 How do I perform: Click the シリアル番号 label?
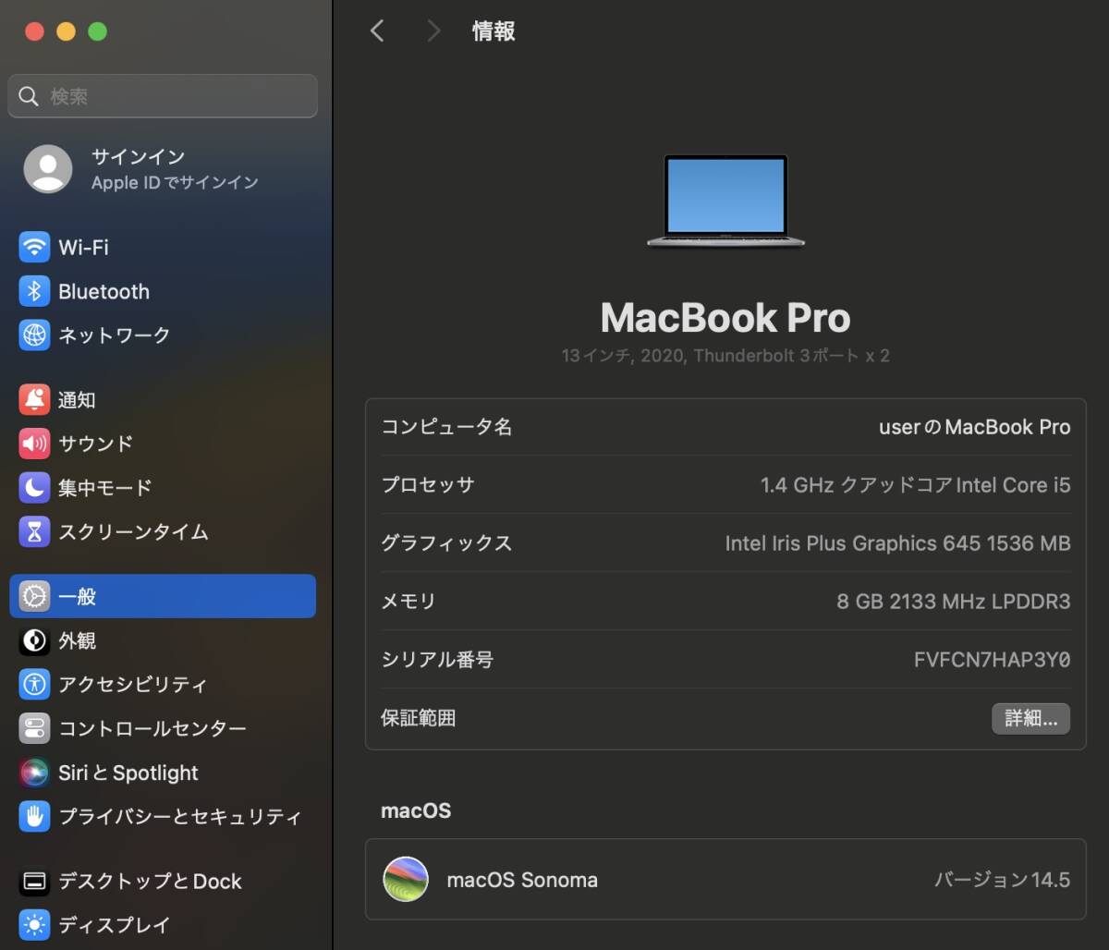[437, 660]
